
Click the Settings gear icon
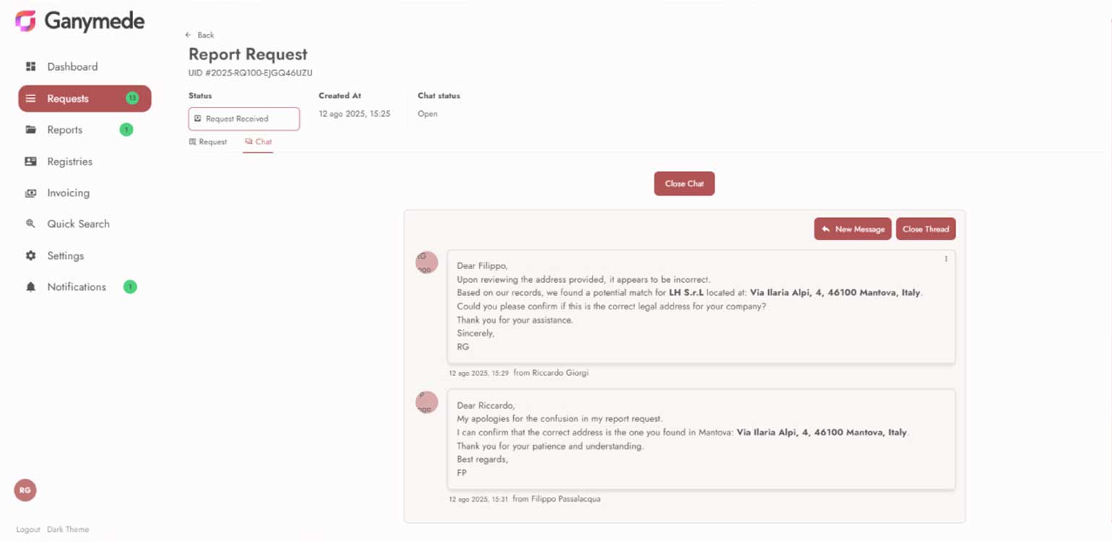30,255
